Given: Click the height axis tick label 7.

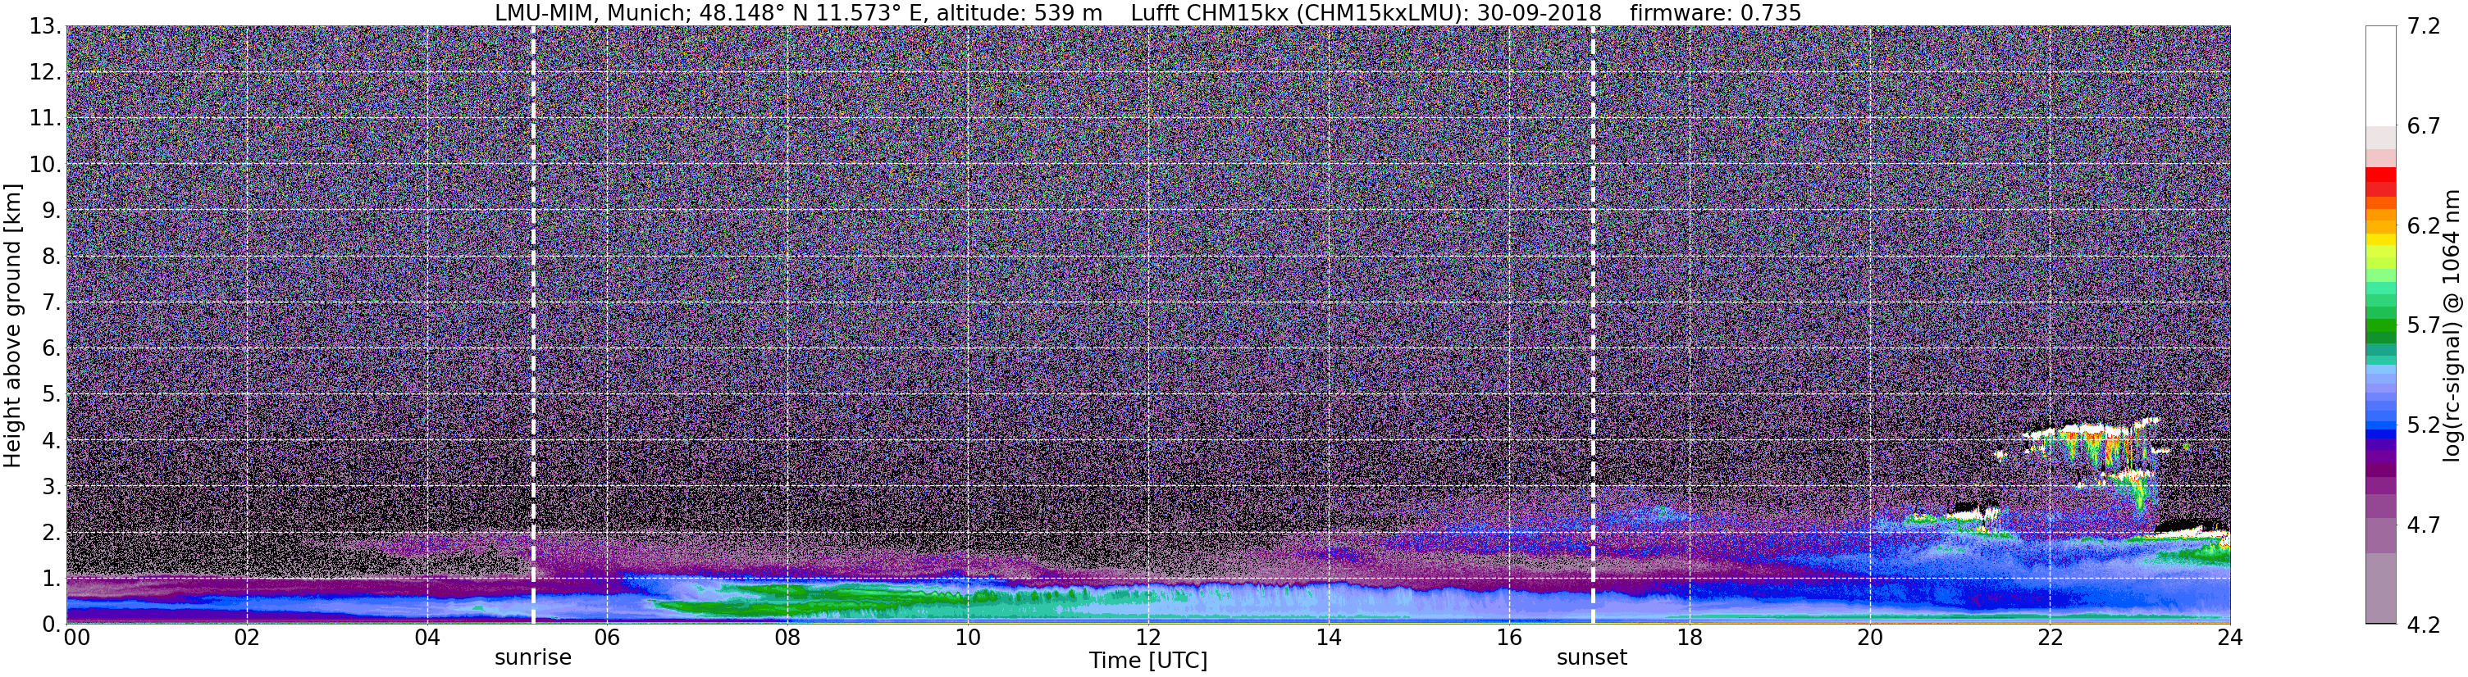Looking at the screenshot, I should click(x=52, y=302).
